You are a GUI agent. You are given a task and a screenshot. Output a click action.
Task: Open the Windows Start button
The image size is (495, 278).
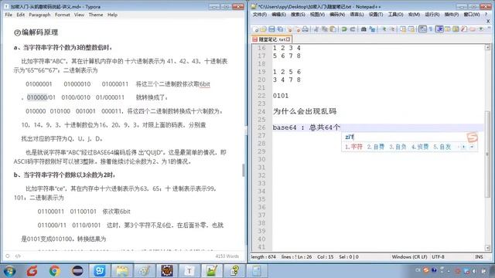pos(9,271)
